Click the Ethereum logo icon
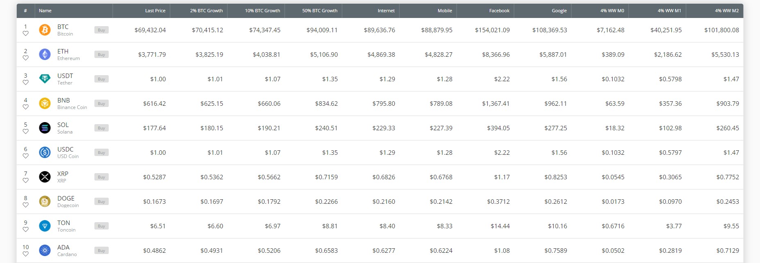The image size is (760, 263). tap(45, 54)
